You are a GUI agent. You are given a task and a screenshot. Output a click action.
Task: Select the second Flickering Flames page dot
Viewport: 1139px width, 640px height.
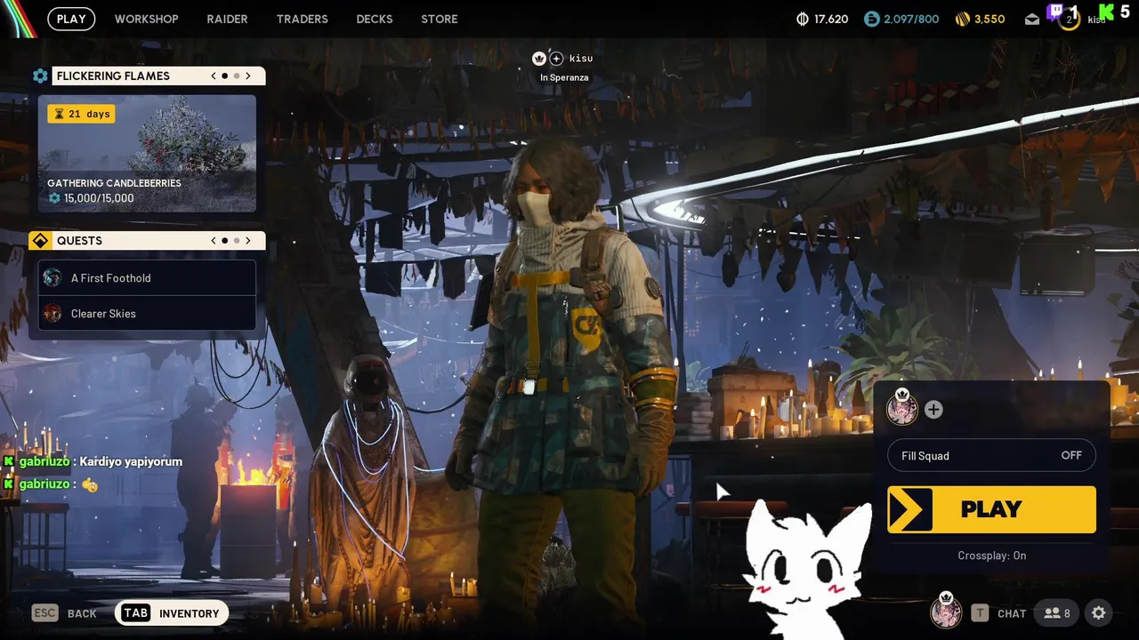[x=236, y=76]
